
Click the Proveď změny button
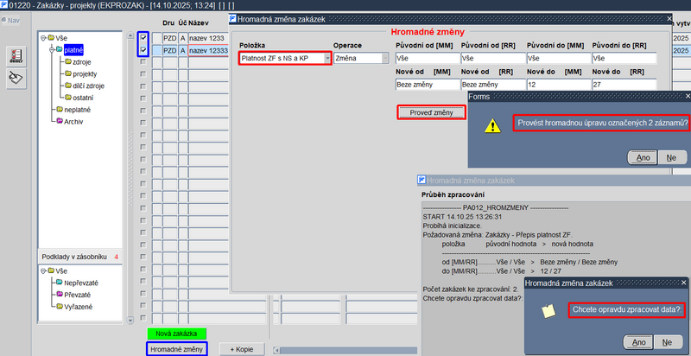click(431, 112)
